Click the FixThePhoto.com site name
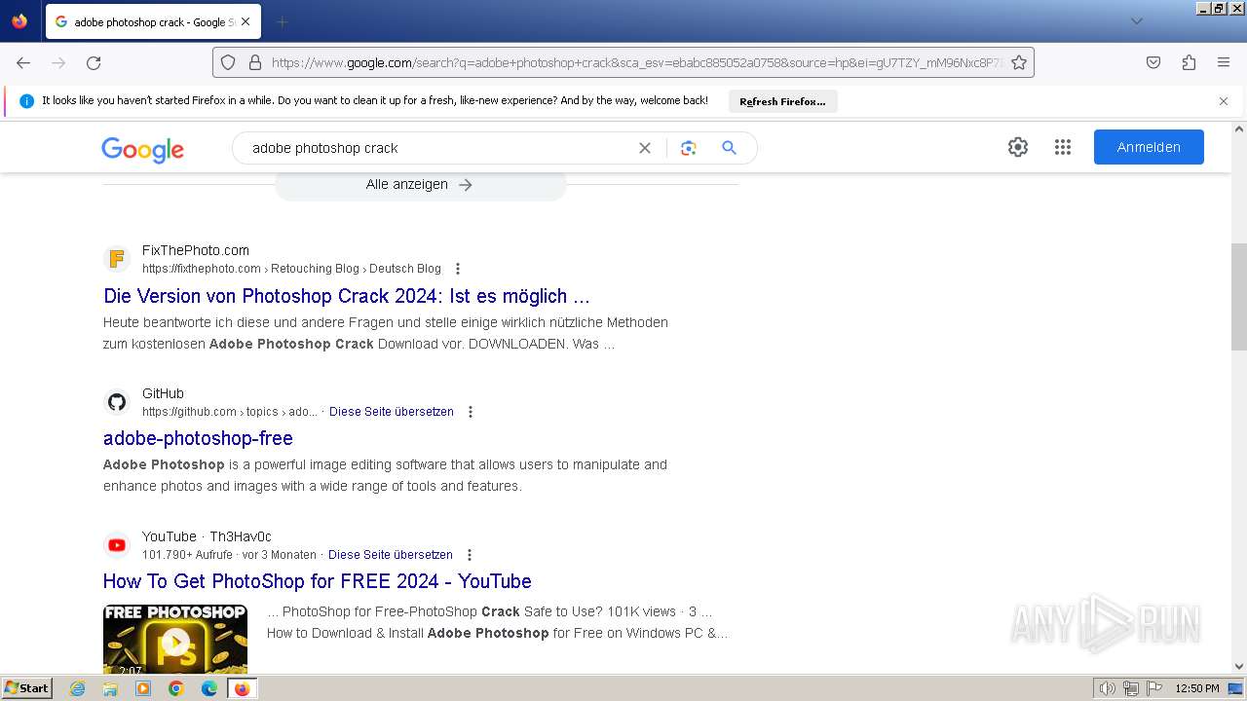This screenshot has height=701, width=1247. coord(196,250)
